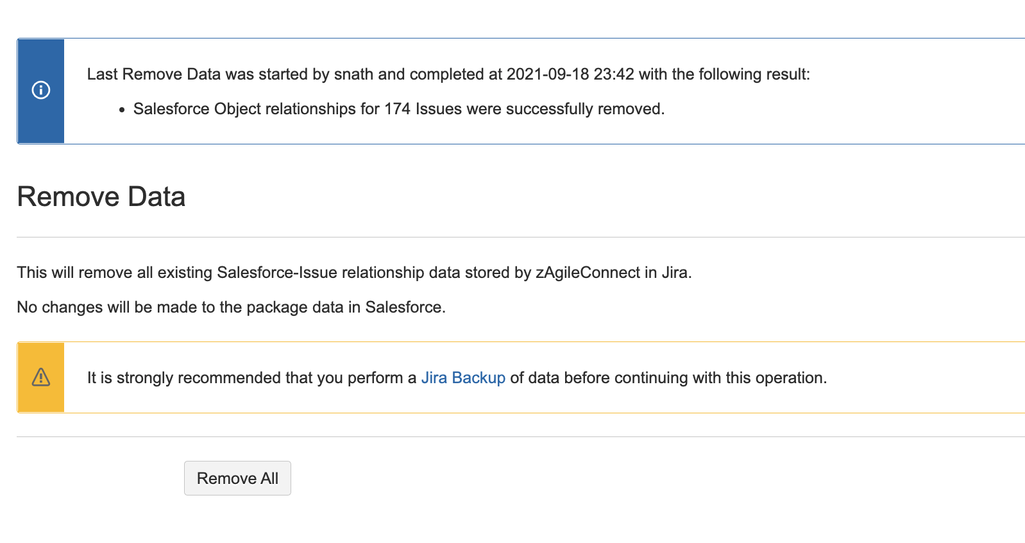Click the word zAgileConnect in the description
The width and height of the screenshot is (1025, 543).
point(588,273)
